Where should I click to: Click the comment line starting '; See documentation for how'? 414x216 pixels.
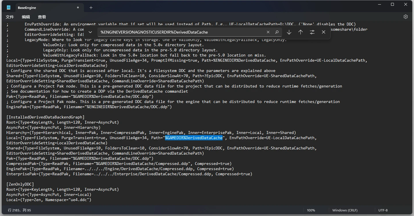point(97,92)
